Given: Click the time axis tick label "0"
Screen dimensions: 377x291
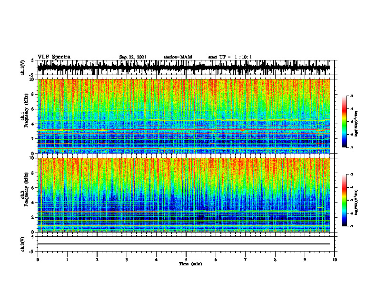Looking at the screenshot, I should pyautogui.click(x=38, y=260).
